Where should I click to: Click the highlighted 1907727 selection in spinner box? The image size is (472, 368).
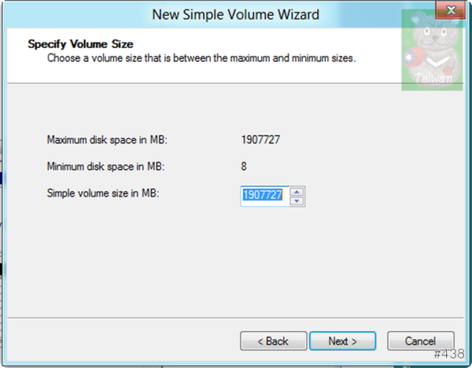(x=263, y=195)
